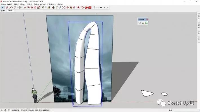200x112 pixels.
Task: Click the user profile icon in status bar
Action: click(9, 110)
